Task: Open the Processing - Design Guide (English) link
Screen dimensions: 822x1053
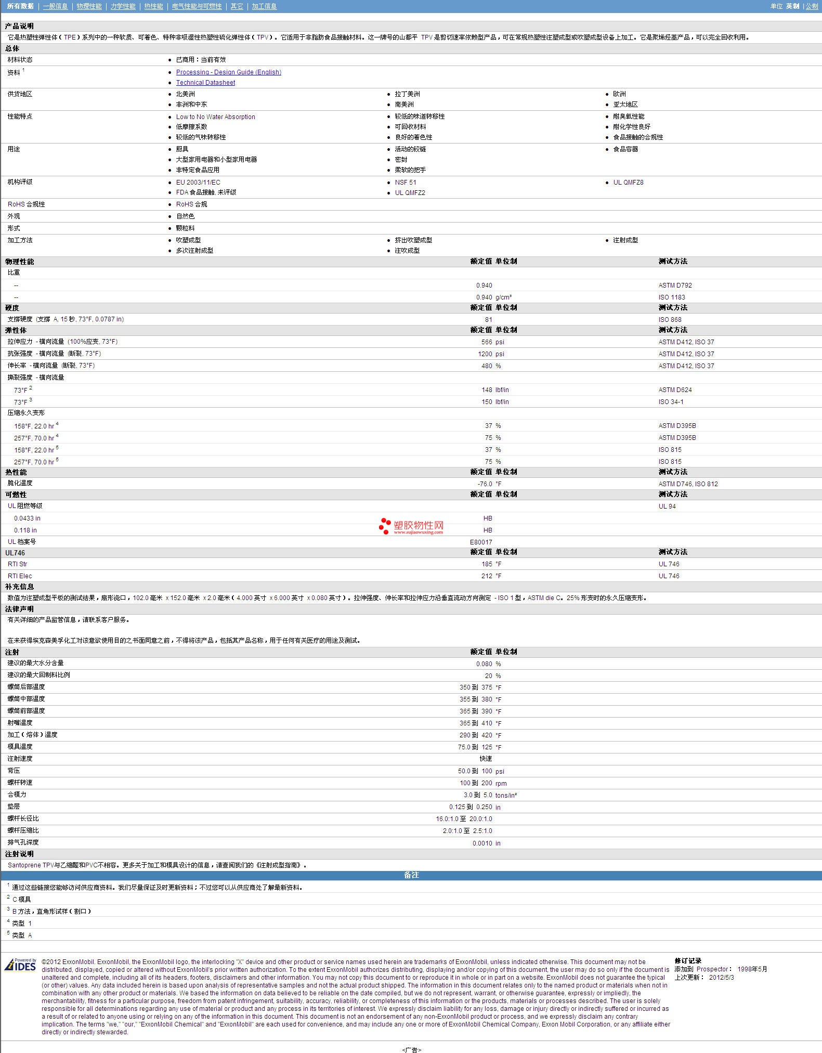Action: (x=229, y=72)
